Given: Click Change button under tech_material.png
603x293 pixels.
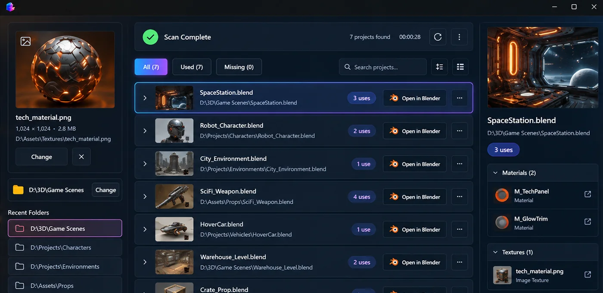Looking at the screenshot, I should pos(41,157).
